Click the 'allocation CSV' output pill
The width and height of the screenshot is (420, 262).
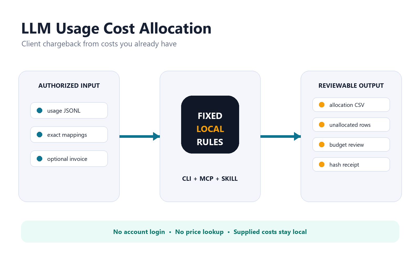click(x=351, y=105)
